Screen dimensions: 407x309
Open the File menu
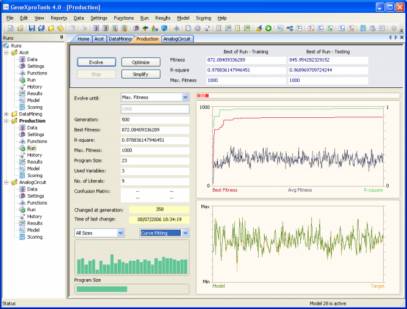click(10, 18)
